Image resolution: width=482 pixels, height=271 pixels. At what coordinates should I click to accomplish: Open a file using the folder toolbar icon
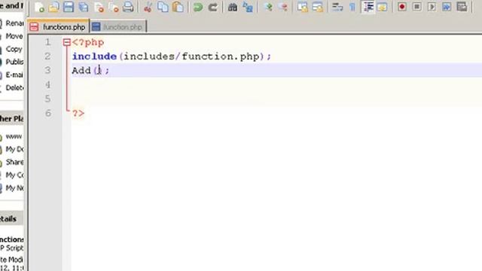coord(53,7)
